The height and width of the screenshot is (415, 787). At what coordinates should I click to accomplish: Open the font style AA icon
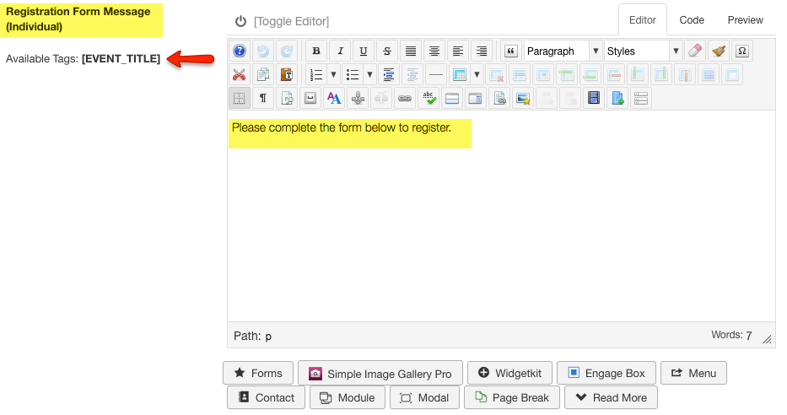click(334, 99)
